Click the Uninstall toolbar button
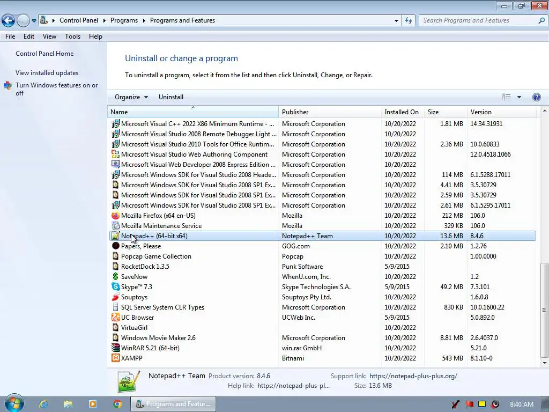 coord(171,97)
